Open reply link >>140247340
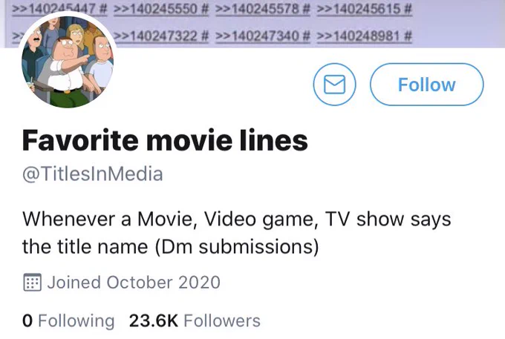The width and height of the screenshot is (505, 339). click(256, 36)
